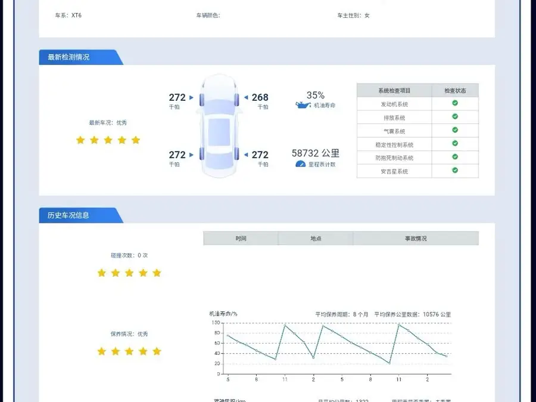Click the arrow beside rear-left tire 272

click(191, 154)
